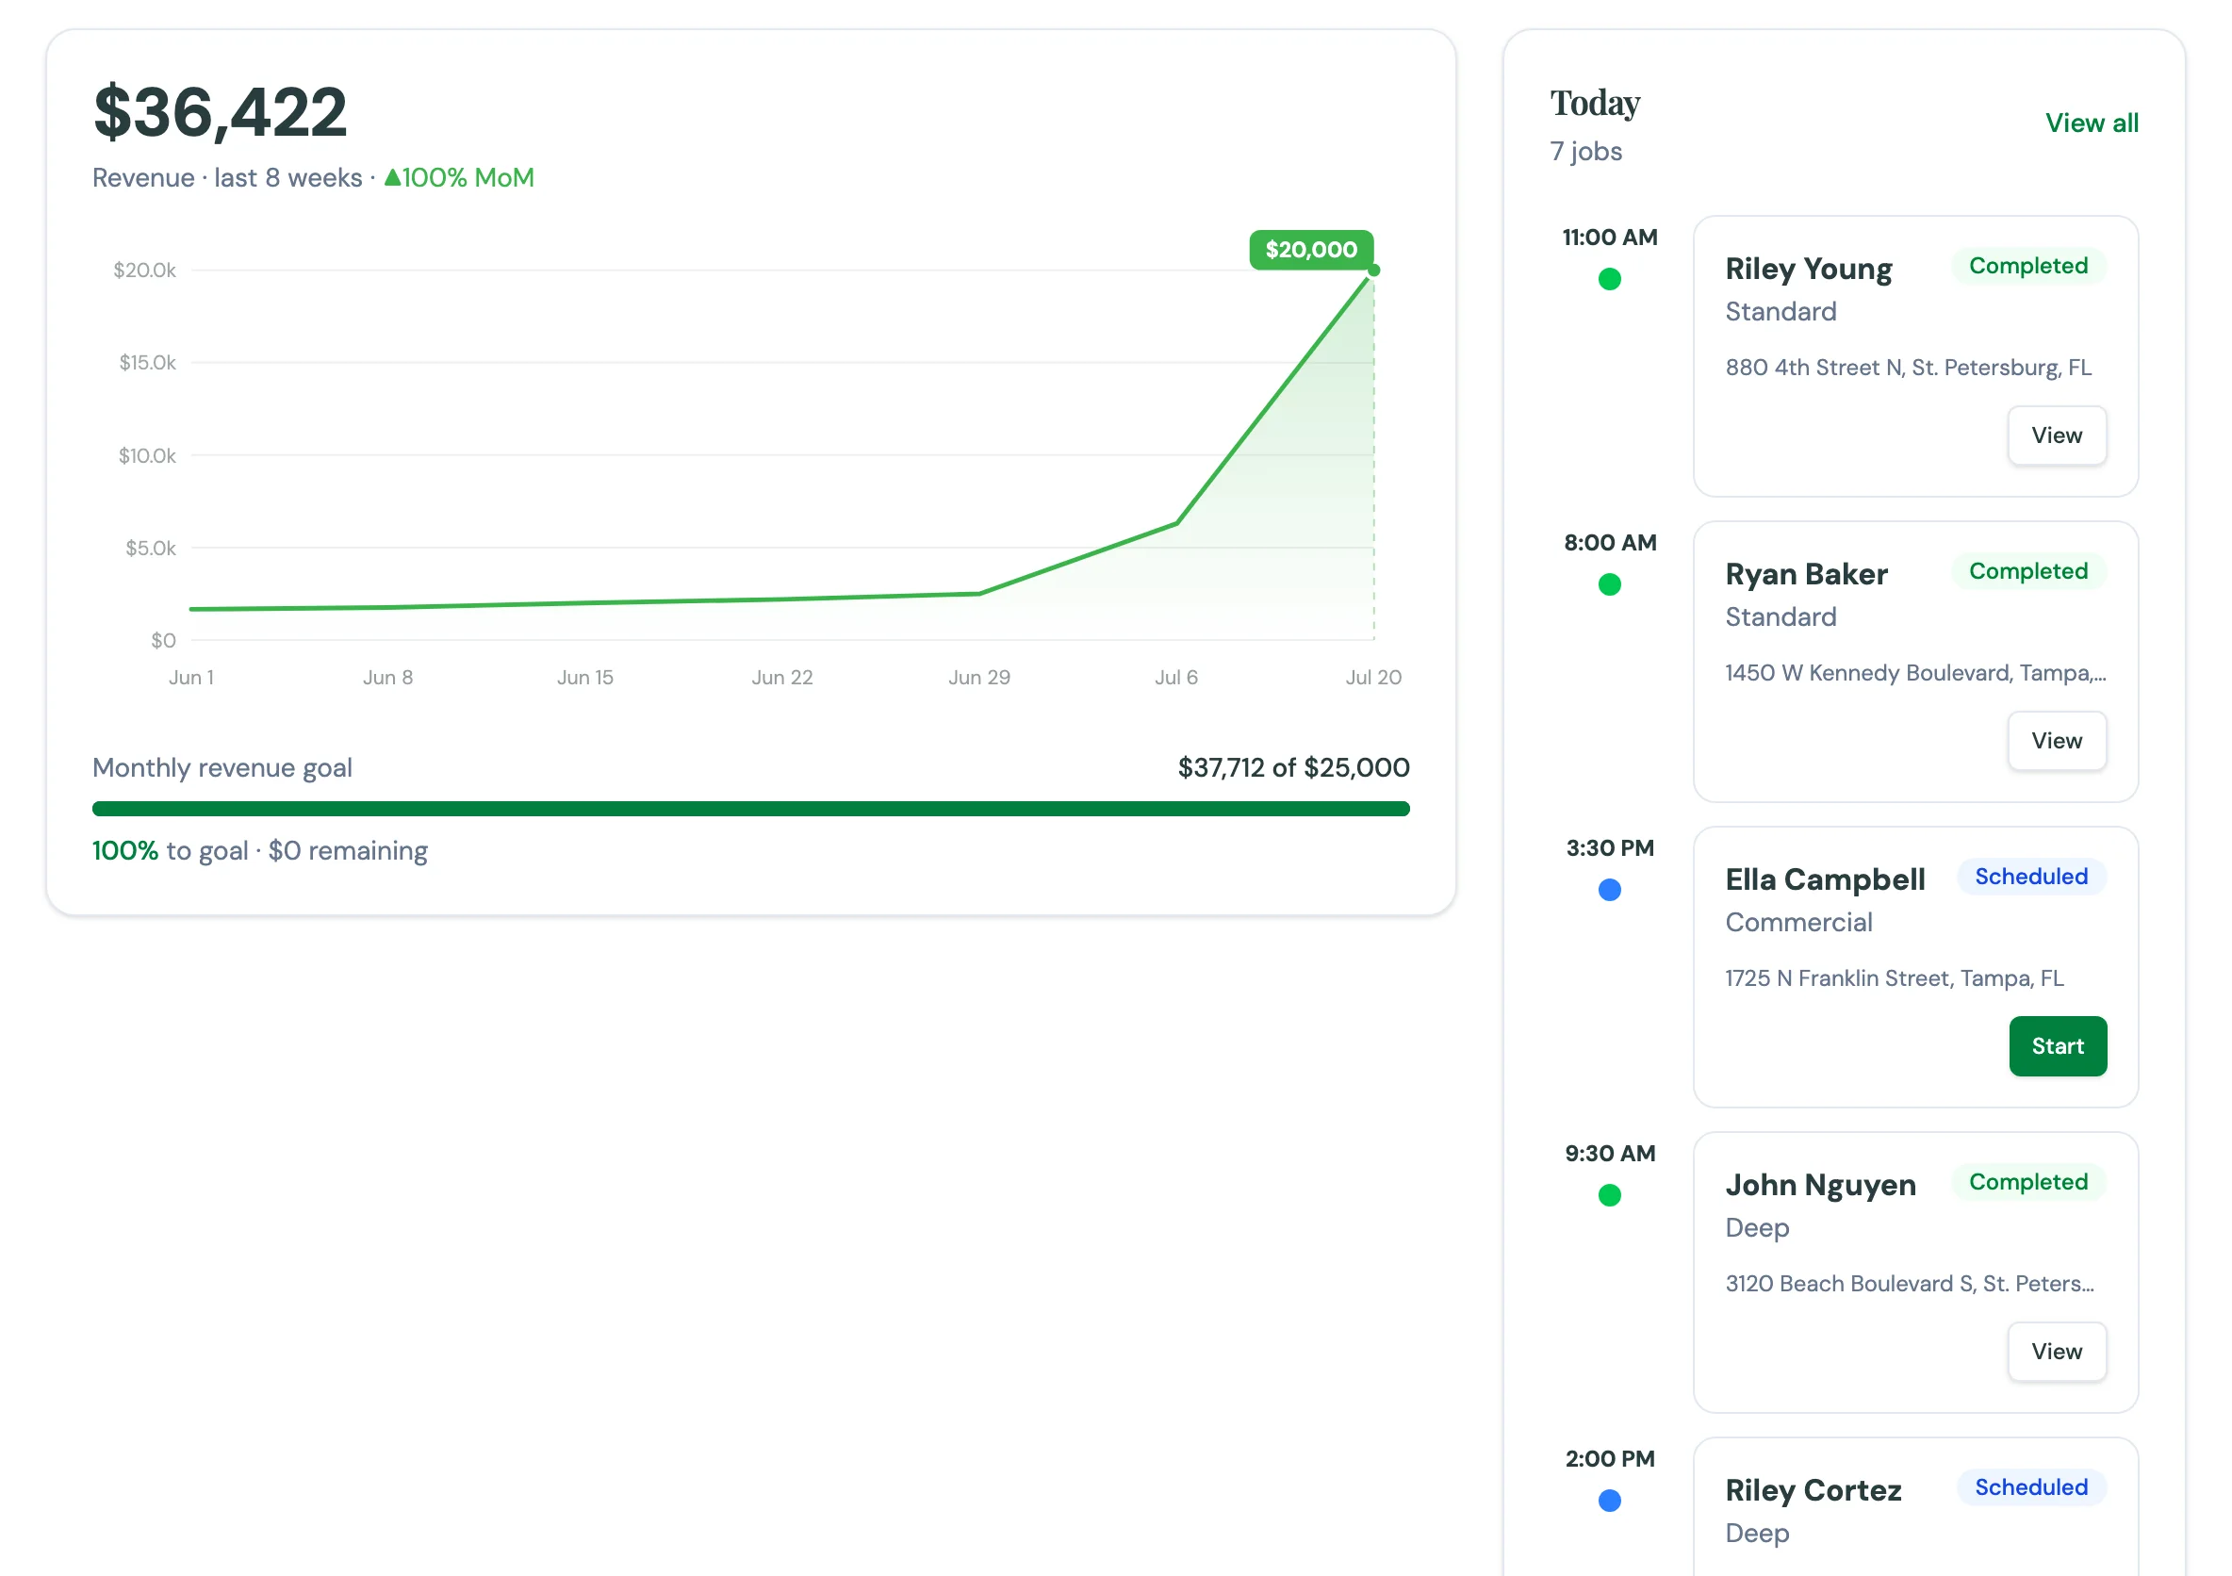The height and width of the screenshot is (1576, 2232).
Task: Select the Ella Campbell customer name
Action: (x=1825, y=878)
